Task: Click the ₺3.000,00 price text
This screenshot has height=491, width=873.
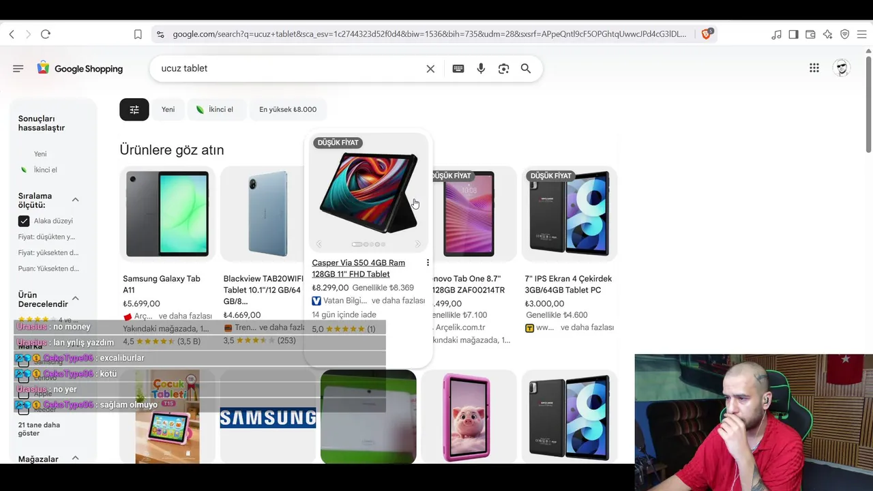Action: coord(544,304)
